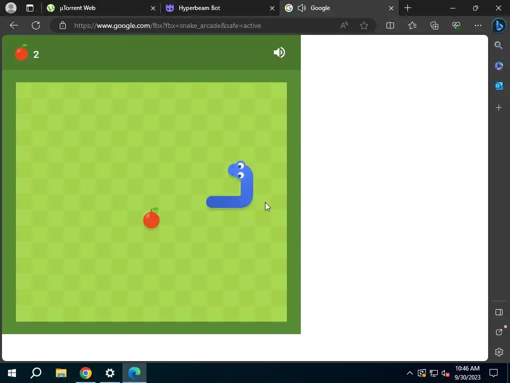The width and height of the screenshot is (510, 383).
Task: Open the notification center
Action: pos(494,373)
